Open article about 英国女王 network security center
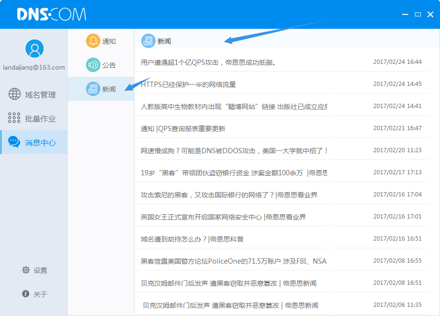The image size is (440, 316). (223, 217)
